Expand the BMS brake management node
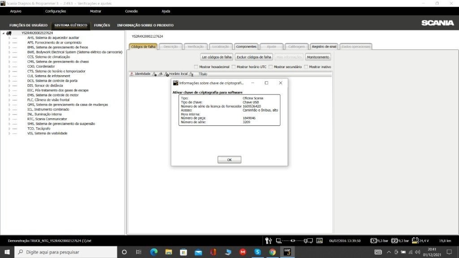This screenshot has height=258, width=459. point(9,47)
